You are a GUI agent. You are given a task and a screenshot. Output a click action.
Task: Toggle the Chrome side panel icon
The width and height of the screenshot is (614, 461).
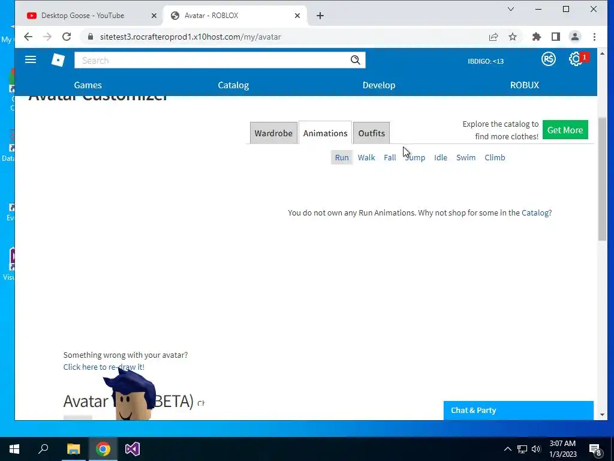[556, 37]
